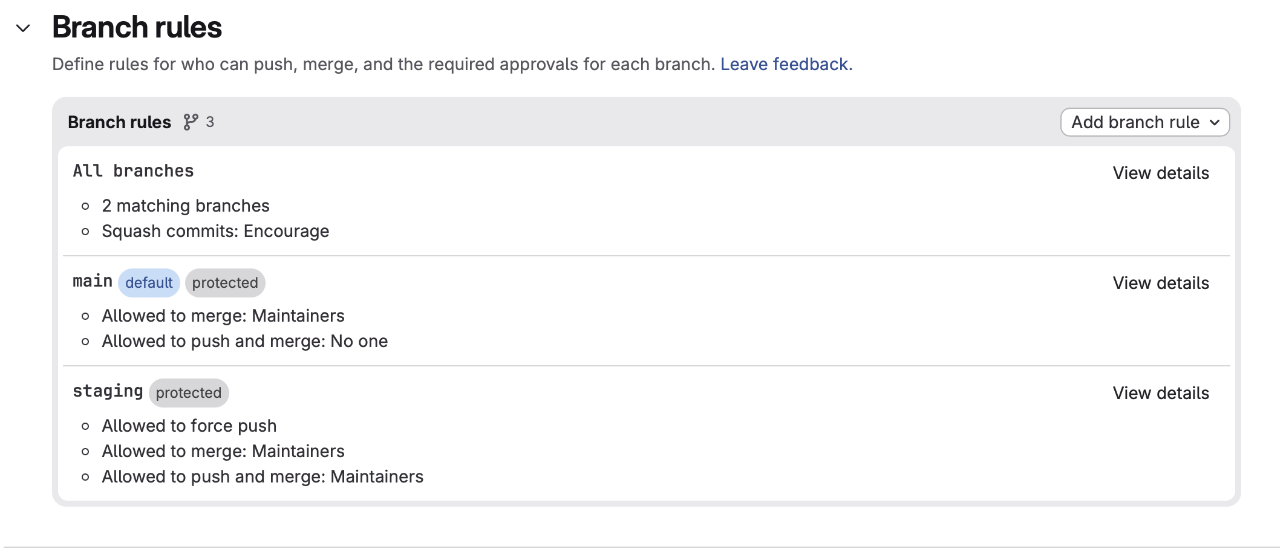Select the All branches rule name
Viewport: 1286px width, 549px height.
pos(134,171)
